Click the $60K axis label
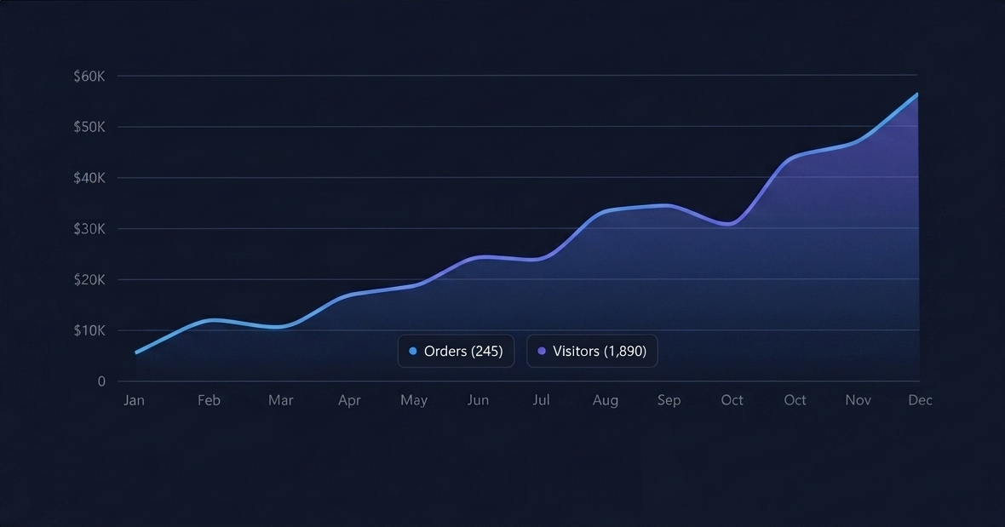Screen dimensions: 1005x527 [89, 76]
